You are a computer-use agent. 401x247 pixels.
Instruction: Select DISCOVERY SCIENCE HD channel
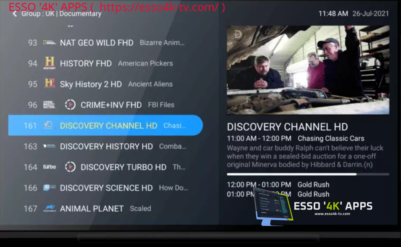(106, 188)
